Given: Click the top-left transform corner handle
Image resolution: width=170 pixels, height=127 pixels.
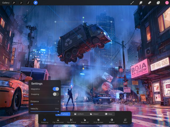Looking at the screenshot, I should tap(55, 22).
